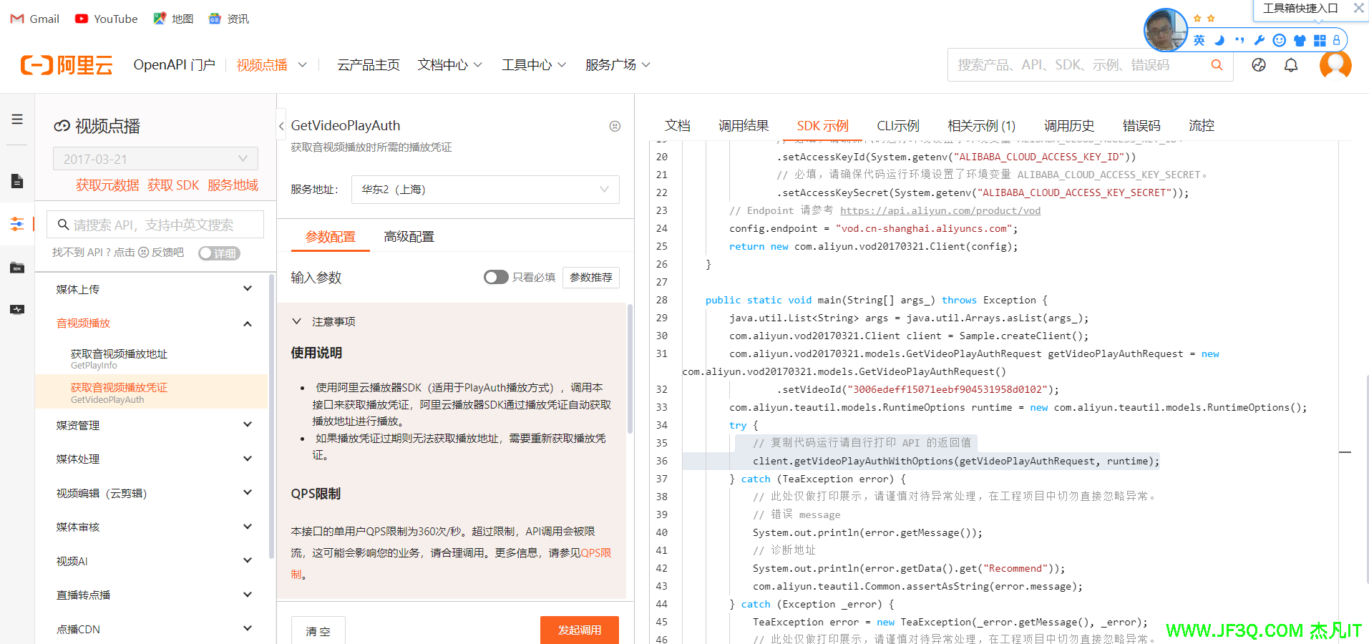Toggle the 详细 detail switch

[218, 253]
